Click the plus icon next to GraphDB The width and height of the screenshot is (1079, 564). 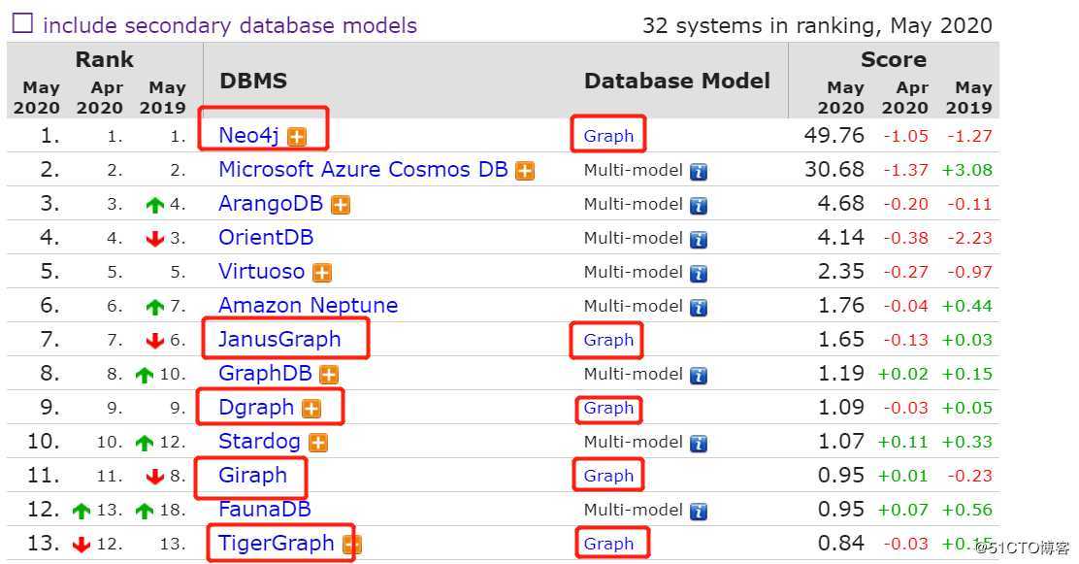click(329, 375)
